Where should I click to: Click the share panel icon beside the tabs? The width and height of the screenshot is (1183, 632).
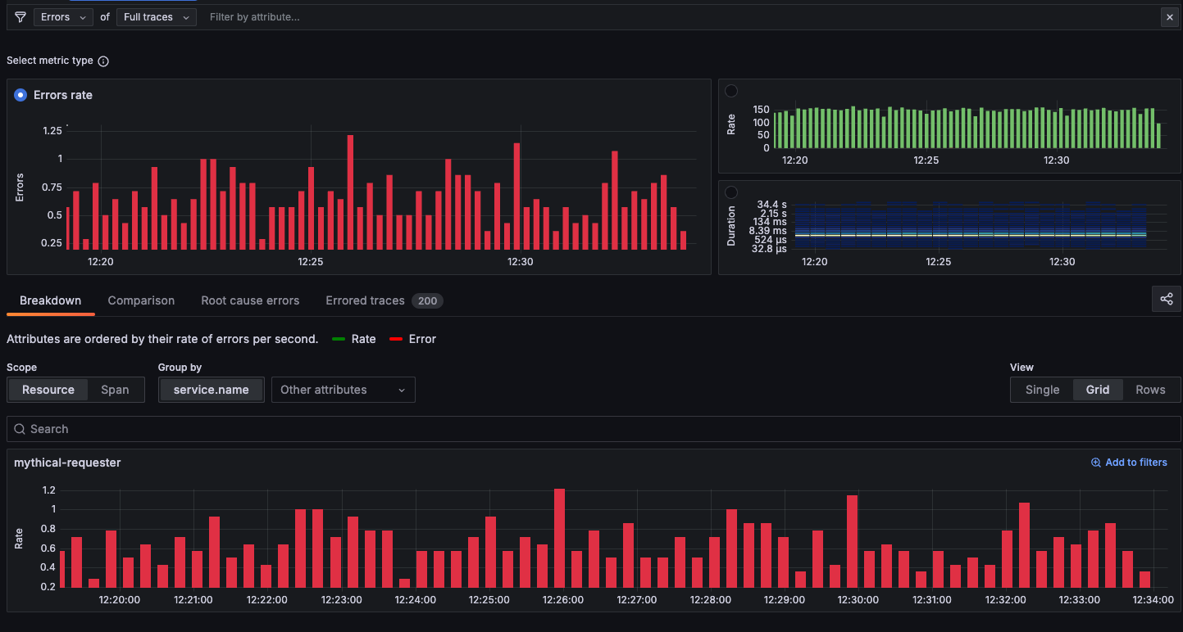click(1166, 299)
